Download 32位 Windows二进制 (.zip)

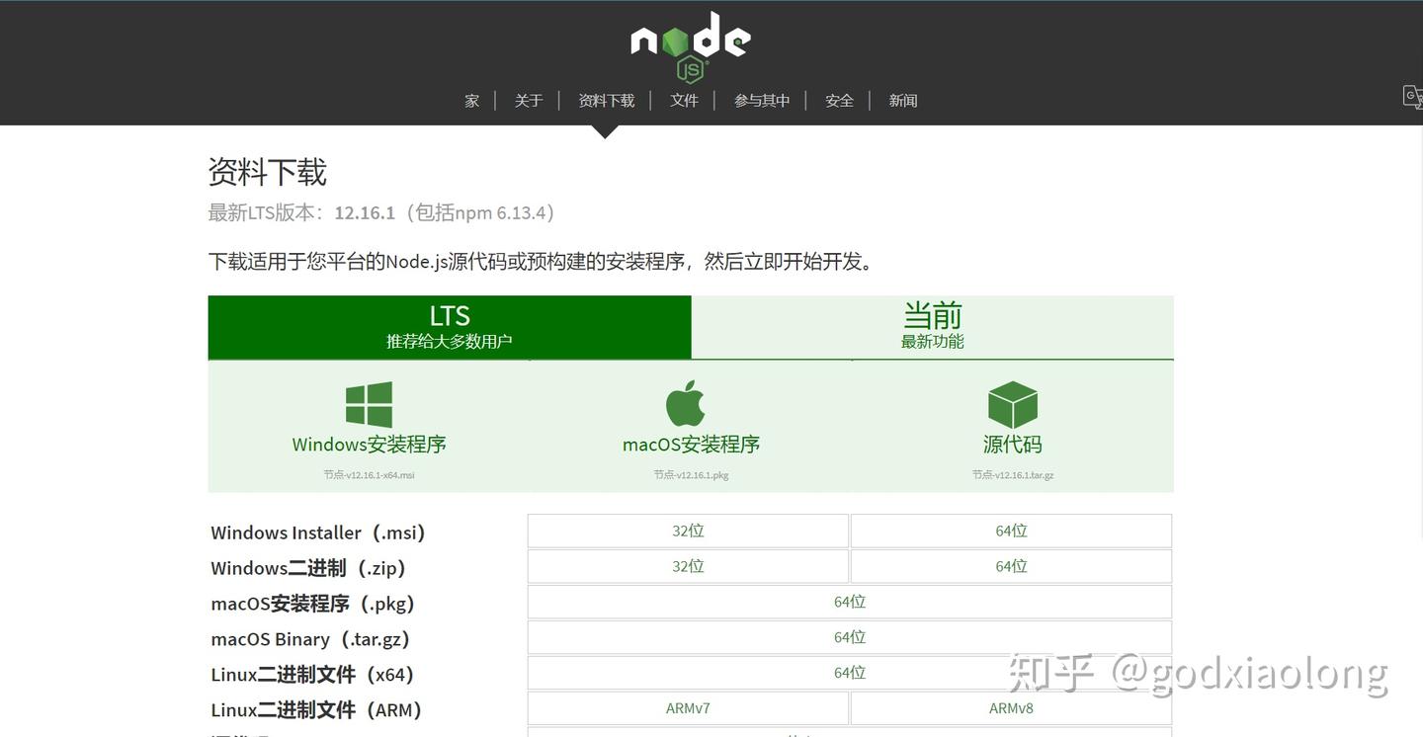click(688, 566)
